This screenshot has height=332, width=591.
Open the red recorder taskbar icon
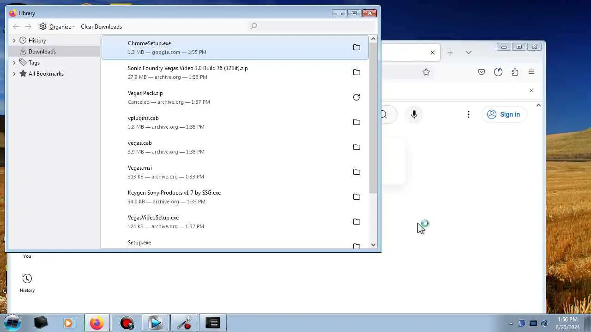(127, 323)
